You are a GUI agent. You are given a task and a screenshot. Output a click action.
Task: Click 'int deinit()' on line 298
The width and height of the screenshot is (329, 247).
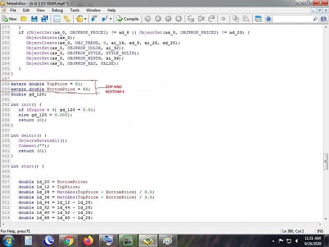coord(26,135)
